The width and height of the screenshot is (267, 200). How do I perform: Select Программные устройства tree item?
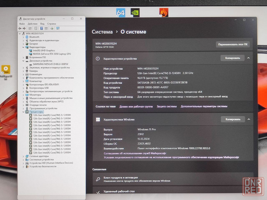[x=43, y=108]
